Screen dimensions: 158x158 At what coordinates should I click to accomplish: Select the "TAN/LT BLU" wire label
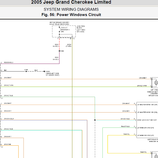125,126
